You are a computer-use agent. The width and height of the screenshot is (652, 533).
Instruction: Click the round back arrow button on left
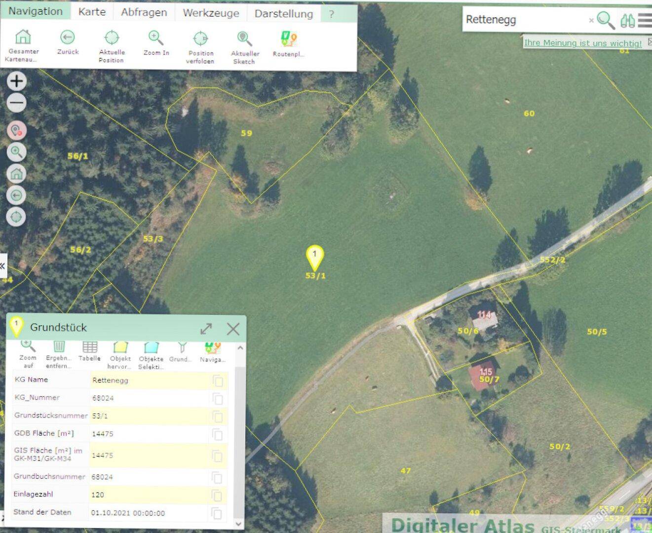click(x=16, y=195)
